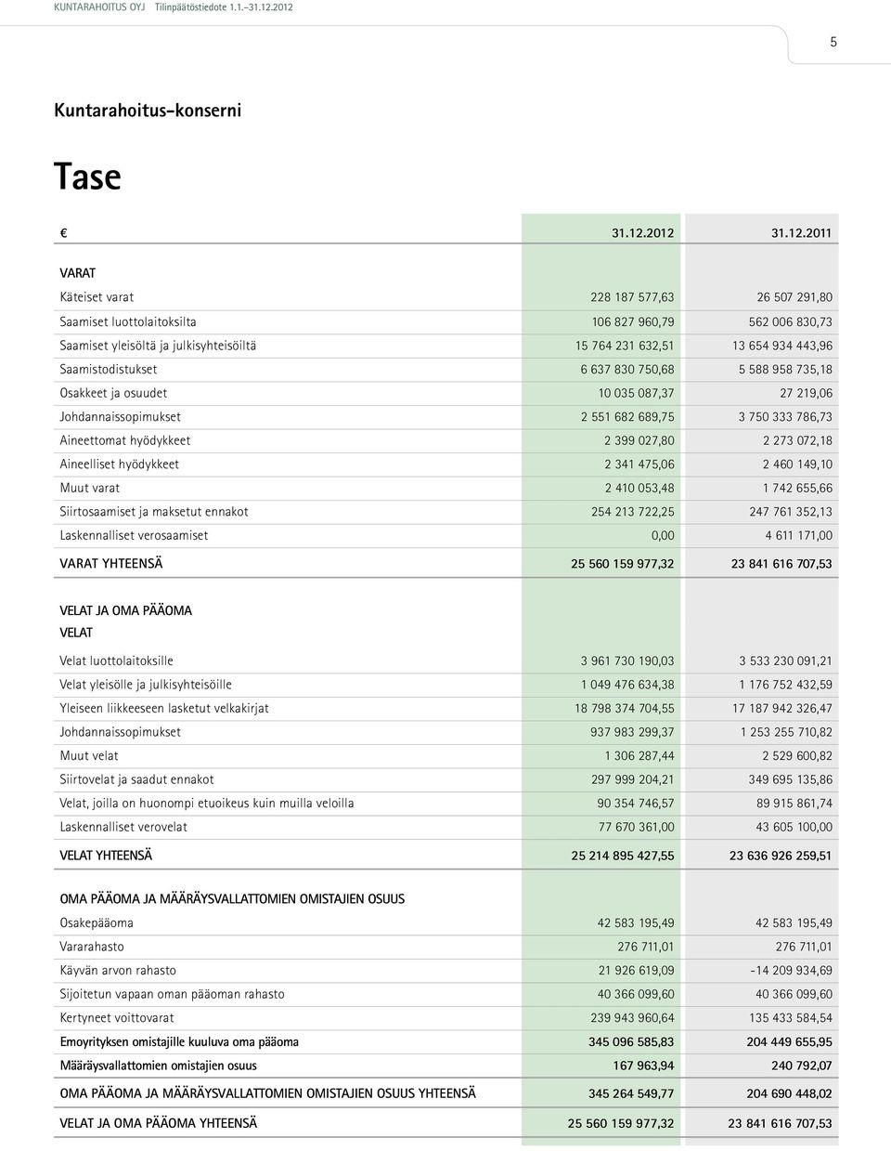Click the VARAT YHTEENSÄ 2012 total value
This screenshot has height=1151, width=891.
pos(623,564)
